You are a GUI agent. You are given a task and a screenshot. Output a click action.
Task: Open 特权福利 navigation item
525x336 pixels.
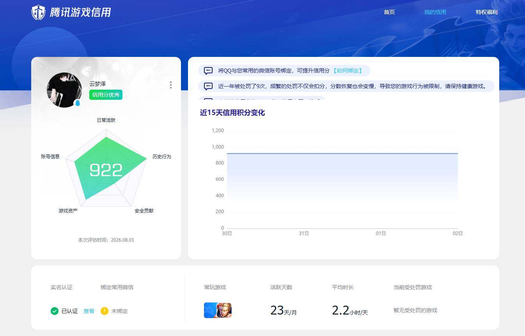point(487,12)
